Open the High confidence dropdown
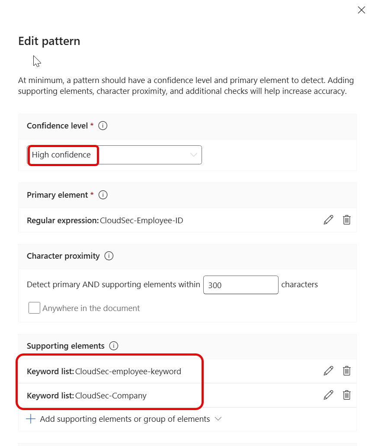 (x=115, y=155)
